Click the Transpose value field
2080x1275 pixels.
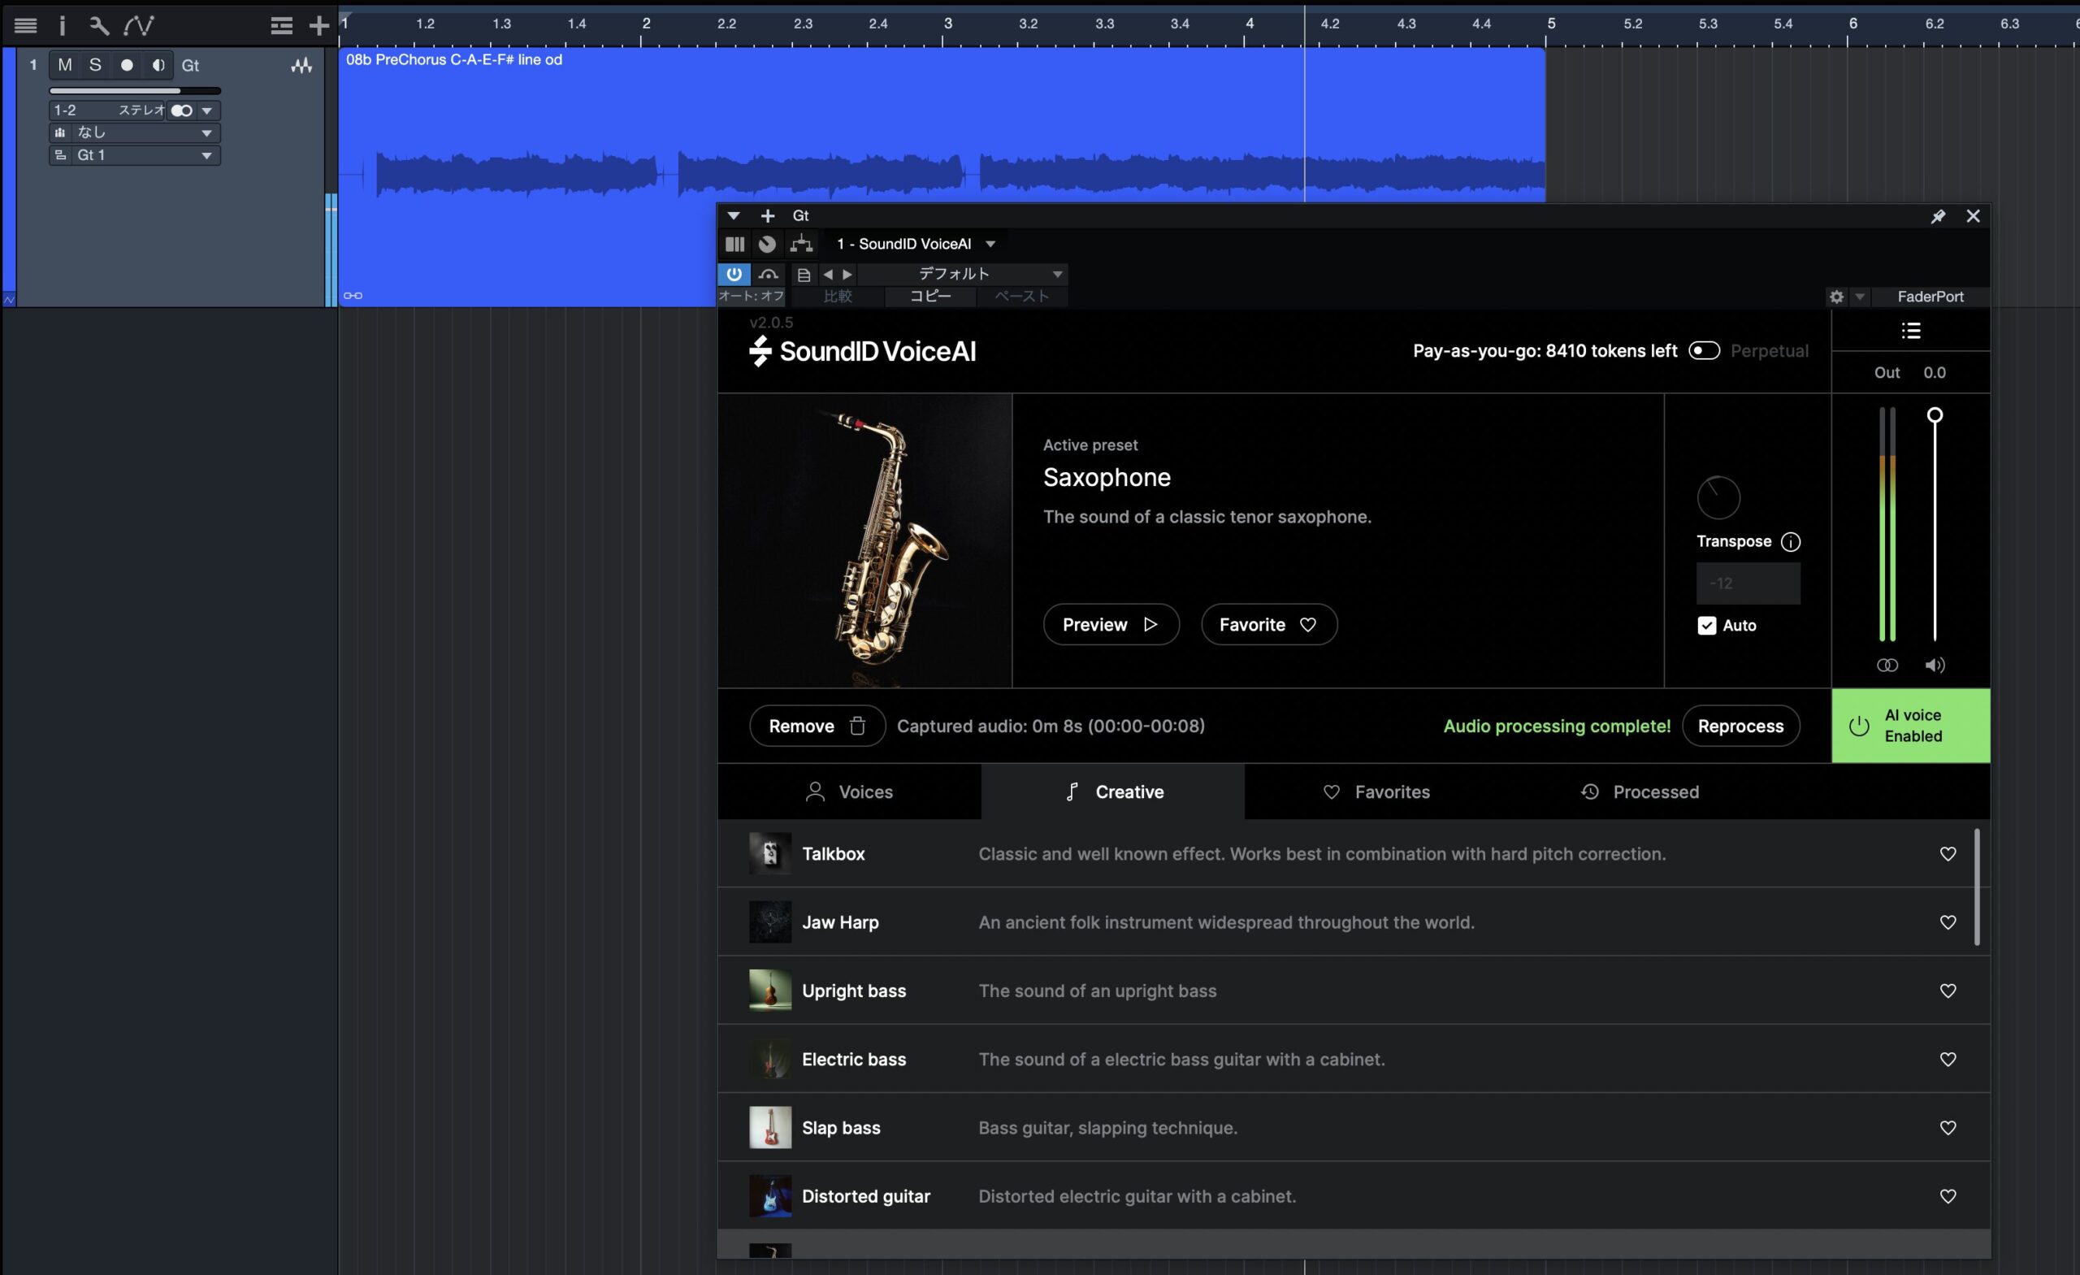[1748, 583]
